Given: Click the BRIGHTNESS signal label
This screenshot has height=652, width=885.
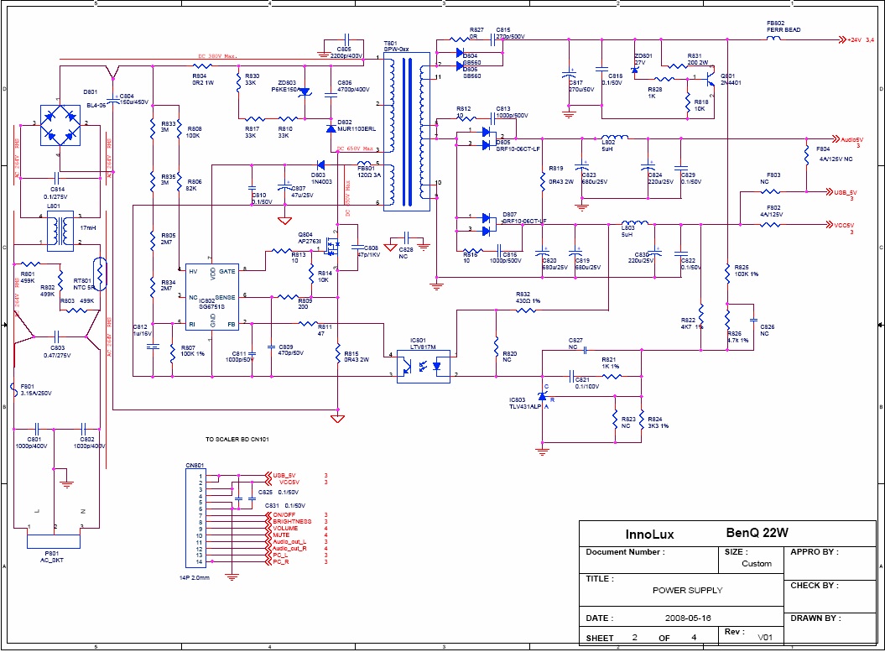Looking at the screenshot, I should 291,521.
